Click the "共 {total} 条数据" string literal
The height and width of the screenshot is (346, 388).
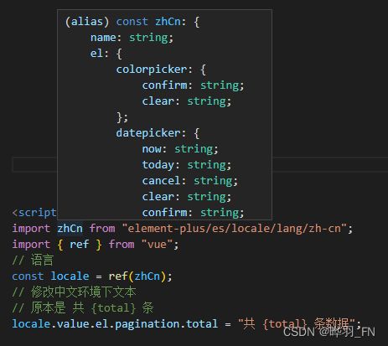click(x=296, y=324)
